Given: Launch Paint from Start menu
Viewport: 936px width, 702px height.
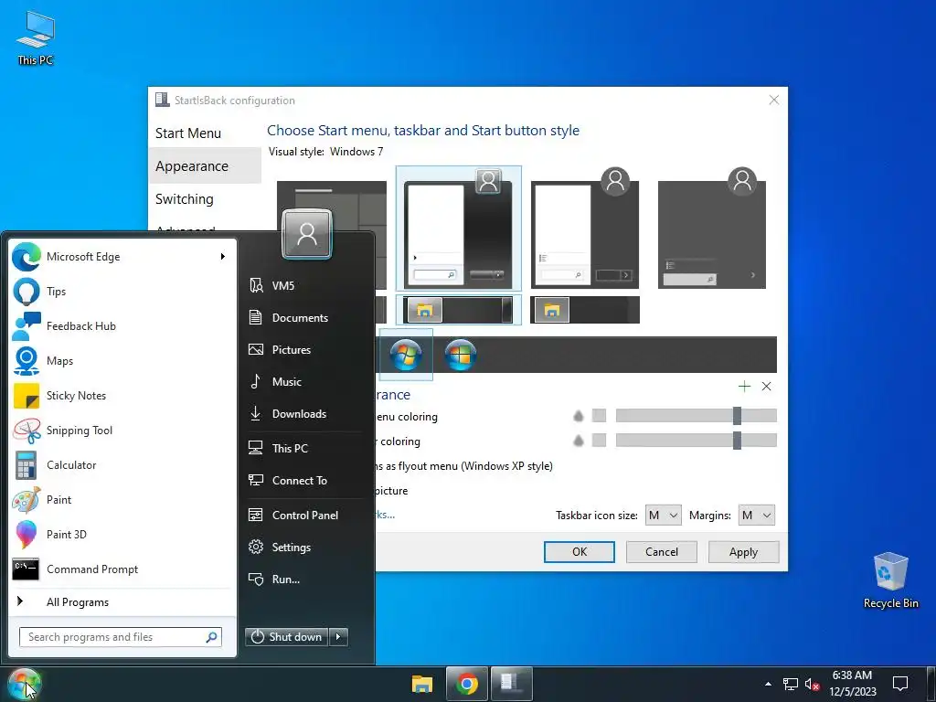Looking at the screenshot, I should [120, 500].
